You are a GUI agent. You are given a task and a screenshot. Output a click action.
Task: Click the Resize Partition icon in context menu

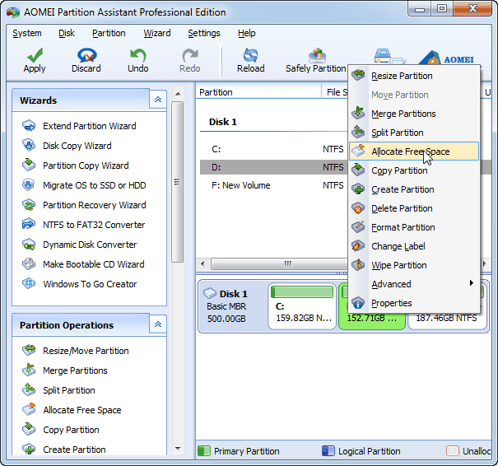pyautogui.click(x=358, y=75)
